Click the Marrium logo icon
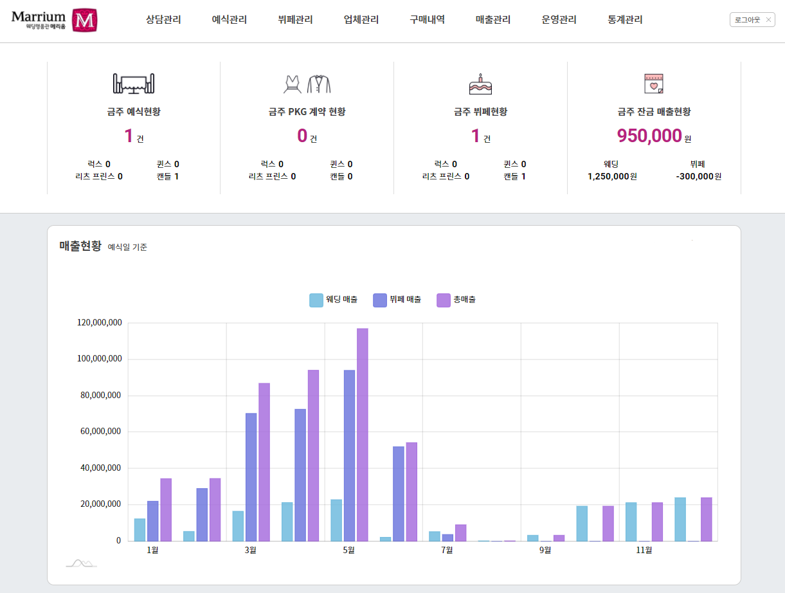Screen dimensions: 785x593 [84, 21]
